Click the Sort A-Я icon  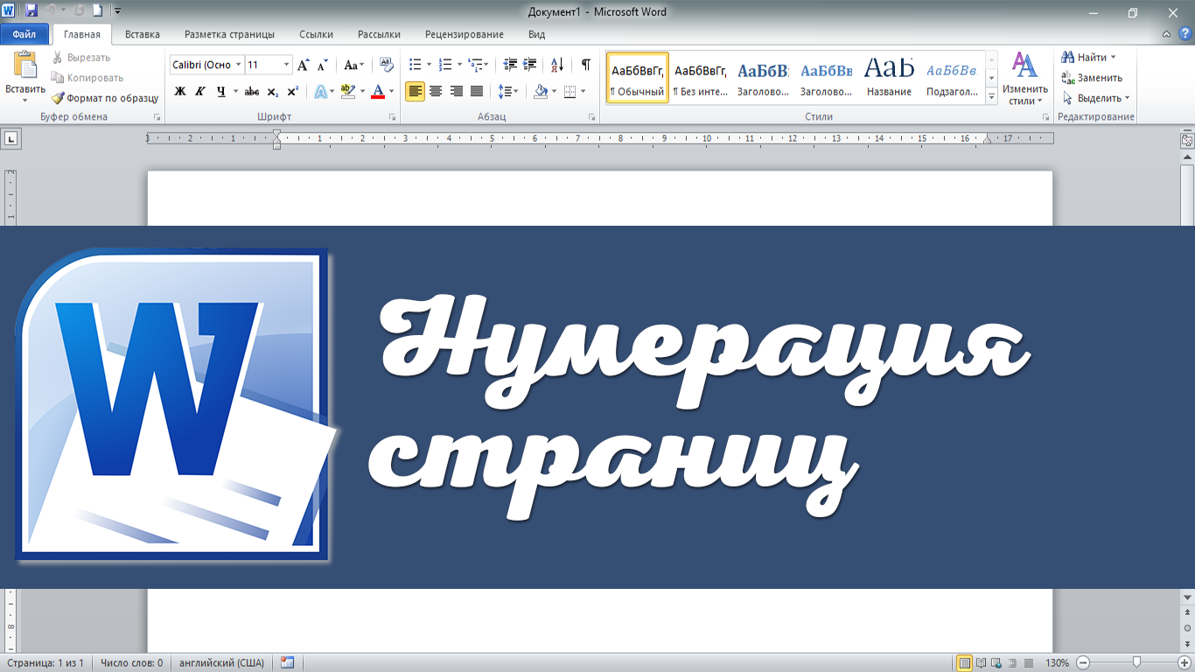tap(557, 65)
